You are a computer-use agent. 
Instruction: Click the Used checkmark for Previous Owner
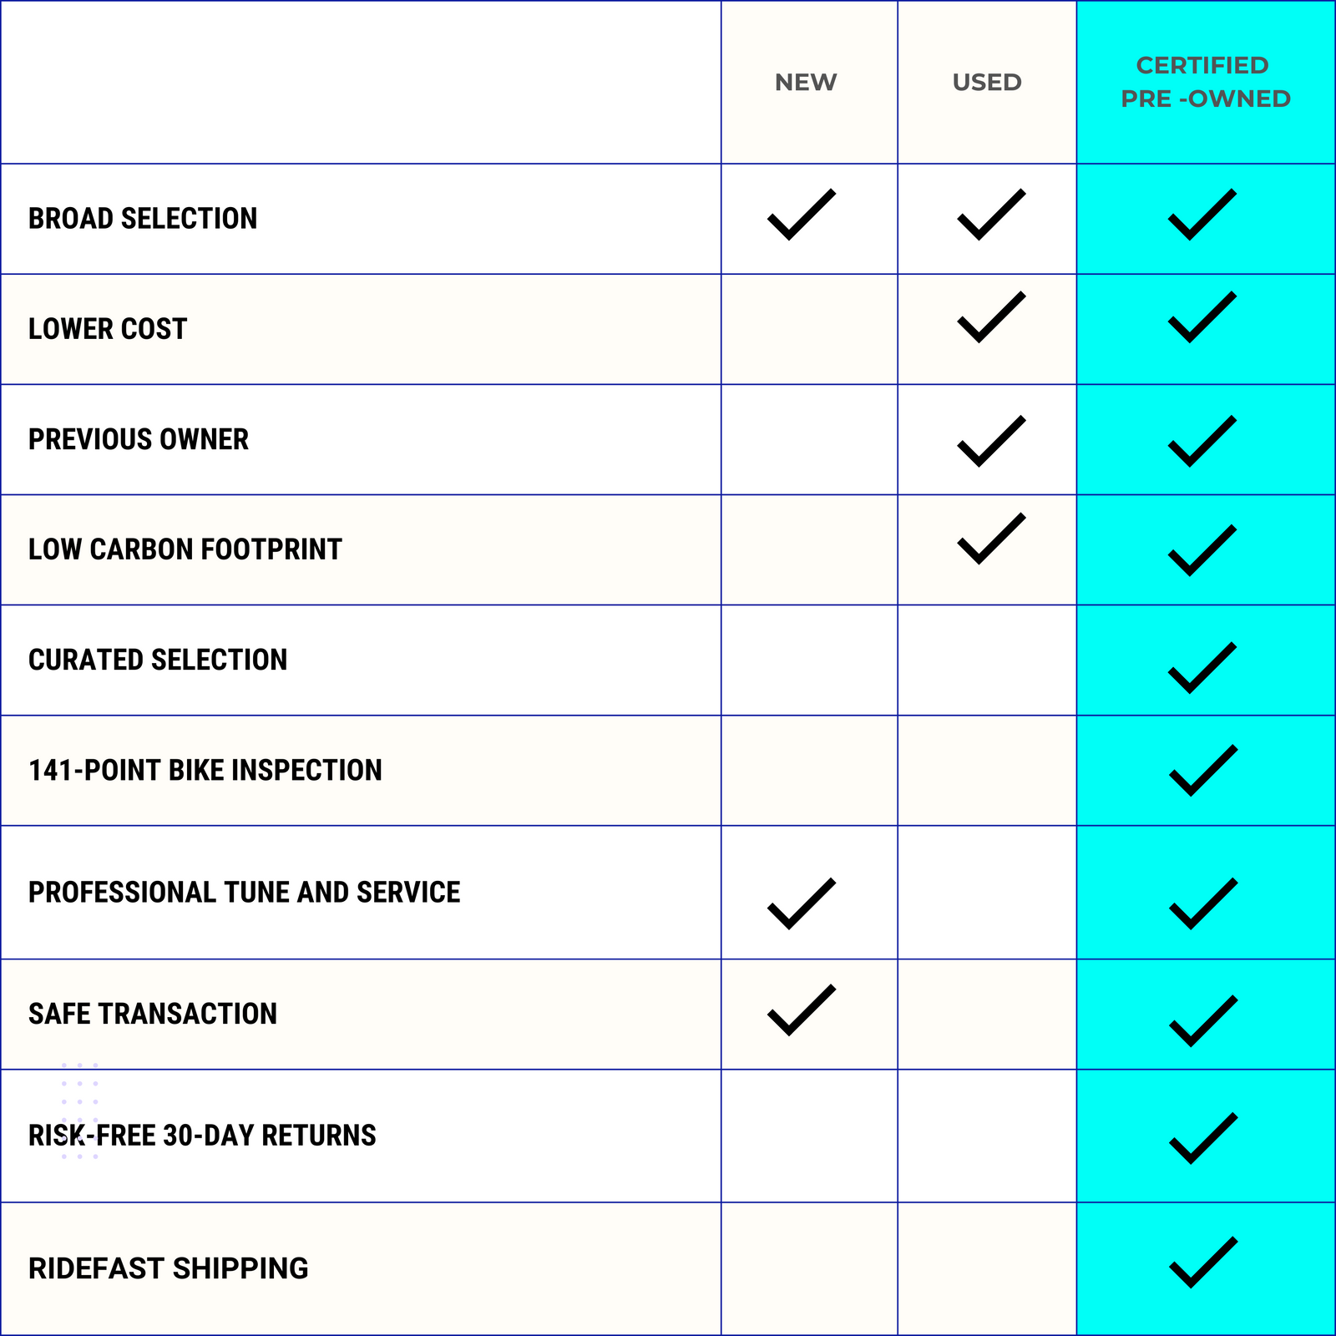point(990,441)
